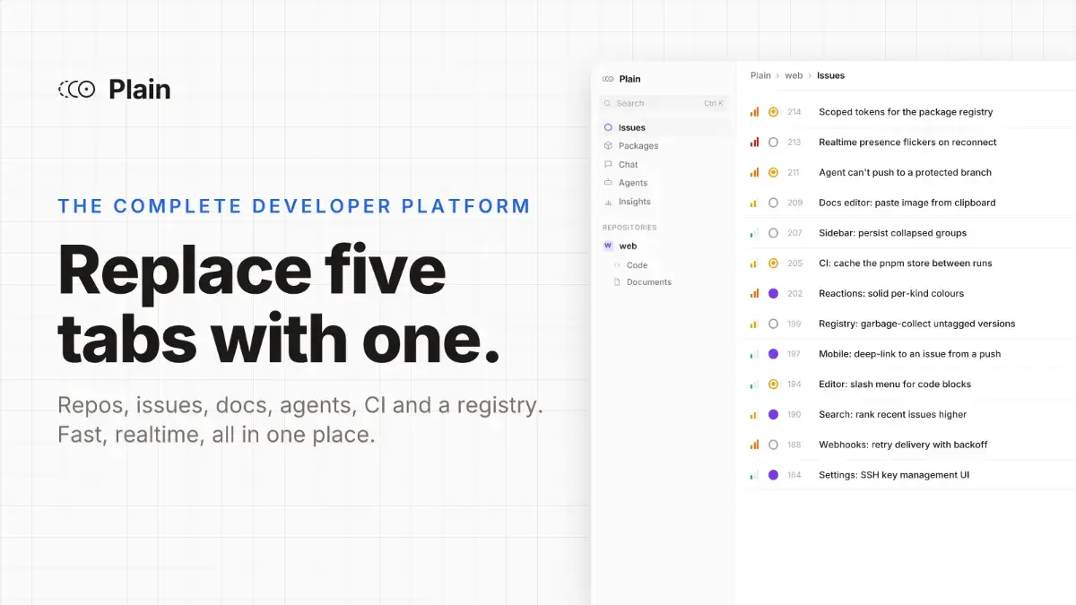The image size is (1076, 605).
Task: Click the Code brackets icon under web
Action: pyautogui.click(x=617, y=265)
